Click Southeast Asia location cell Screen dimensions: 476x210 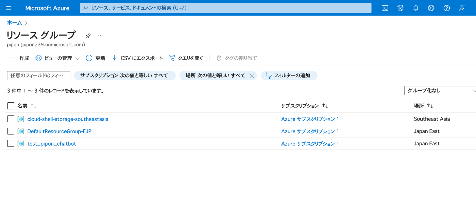[x=432, y=119]
